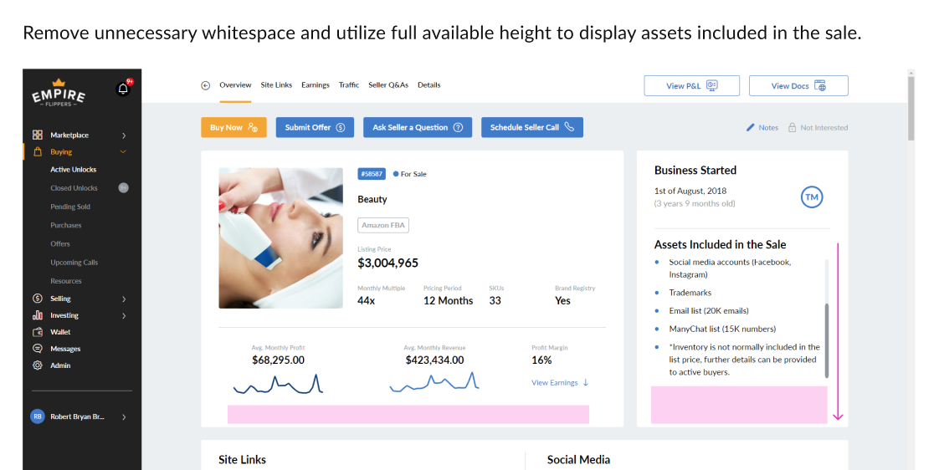Screen dimensions: 939x470
Task: Expand the Investing sidebar menu
Action: [x=124, y=315]
